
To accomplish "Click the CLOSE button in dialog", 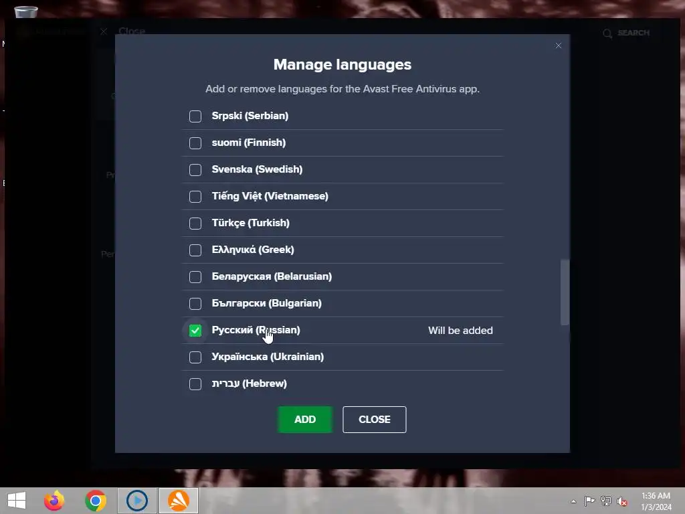I will coord(375,420).
